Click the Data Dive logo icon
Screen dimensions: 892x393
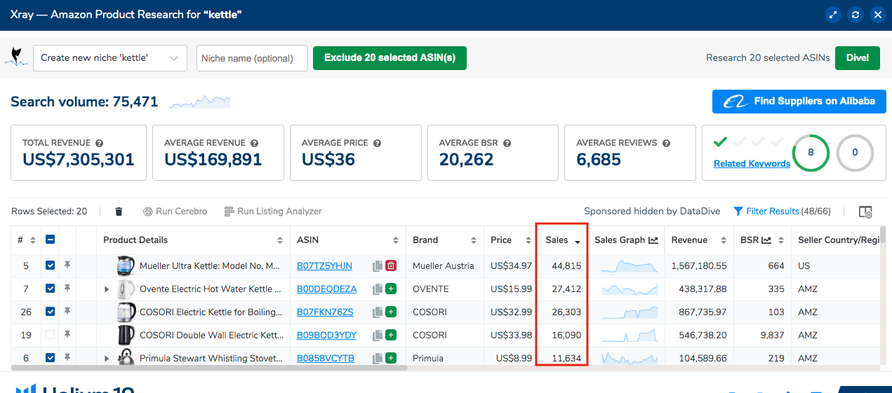pos(16,57)
